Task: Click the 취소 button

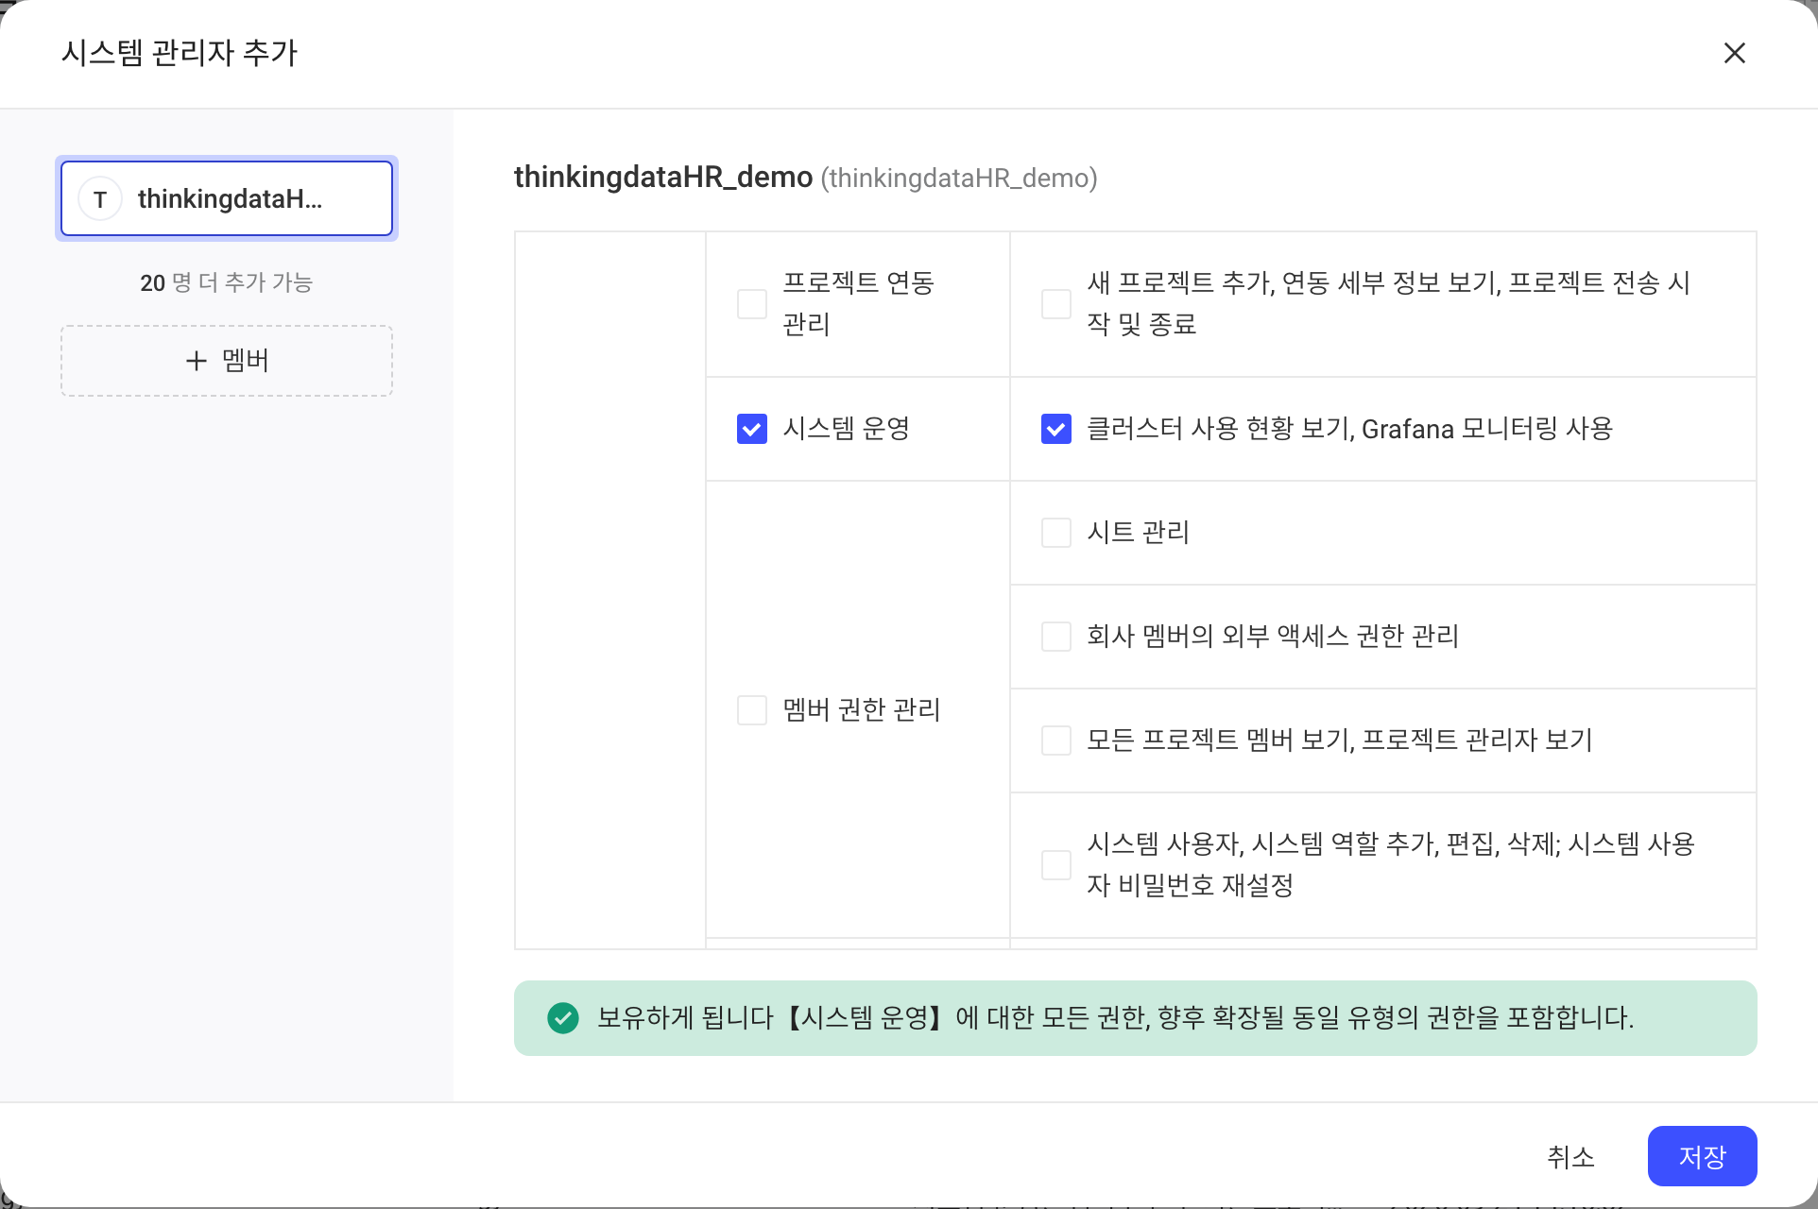Action: click(1570, 1156)
